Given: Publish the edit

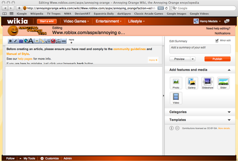Looking at the screenshot, I should (217, 59).
